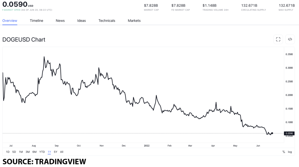Choose the 3M time range
This screenshot has height=167, width=299.
point(28,152)
